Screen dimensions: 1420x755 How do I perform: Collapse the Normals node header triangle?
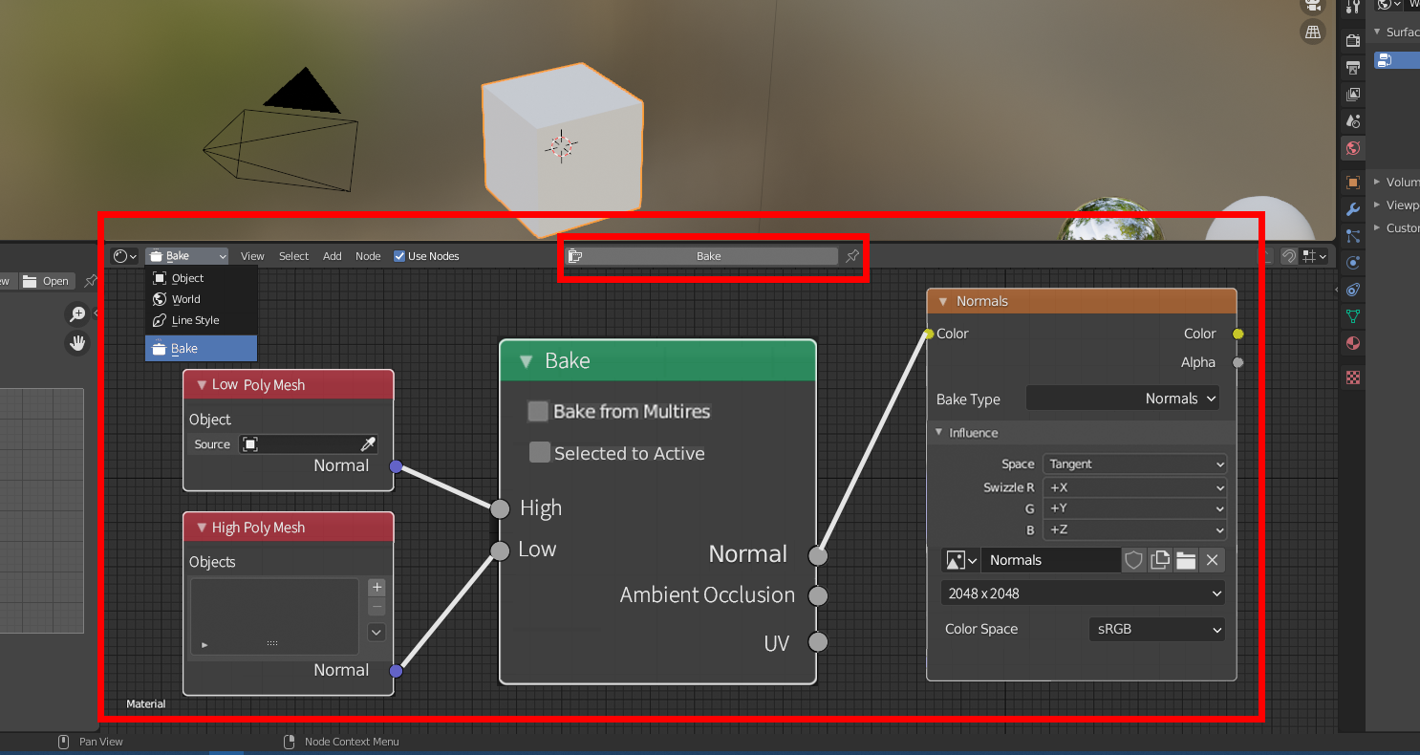click(x=943, y=301)
